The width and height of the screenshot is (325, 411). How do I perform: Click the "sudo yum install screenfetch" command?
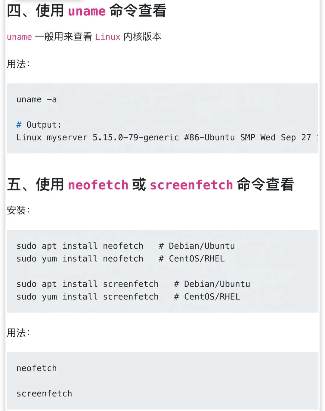point(87,297)
